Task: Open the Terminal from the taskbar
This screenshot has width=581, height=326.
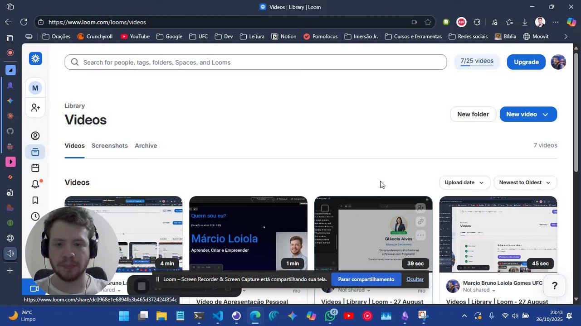Action: pos(199,316)
